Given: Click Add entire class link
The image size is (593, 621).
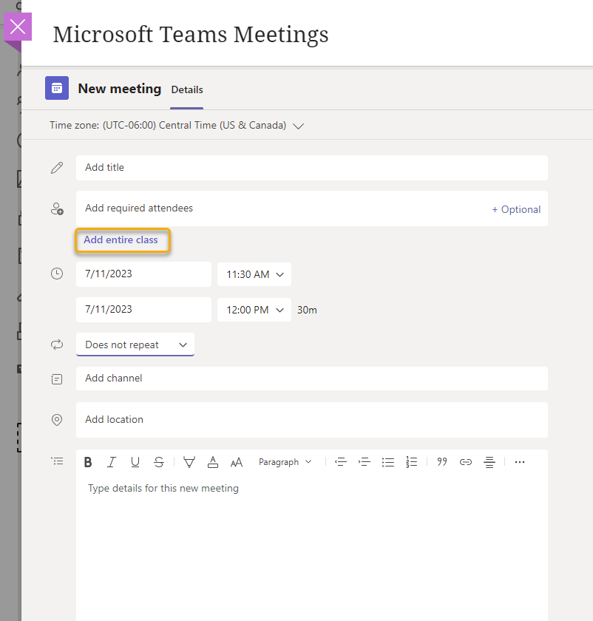Looking at the screenshot, I should 121,240.
